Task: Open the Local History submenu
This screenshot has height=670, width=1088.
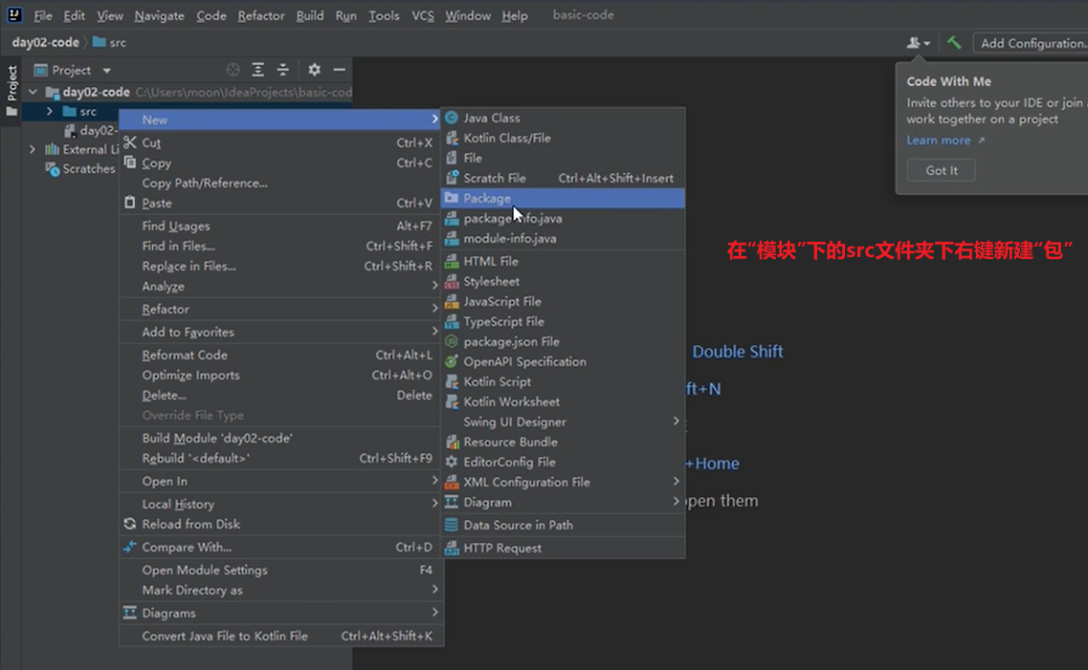Action: pyautogui.click(x=281, y=505)
